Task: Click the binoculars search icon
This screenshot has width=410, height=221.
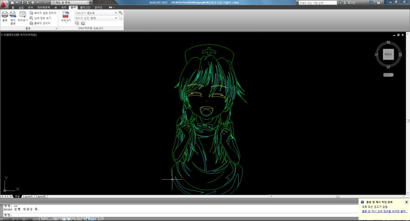Action: (x=340, y=3)
